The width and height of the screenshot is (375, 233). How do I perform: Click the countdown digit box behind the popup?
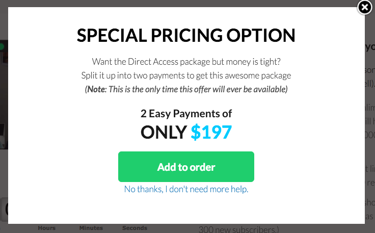[4, 210]
